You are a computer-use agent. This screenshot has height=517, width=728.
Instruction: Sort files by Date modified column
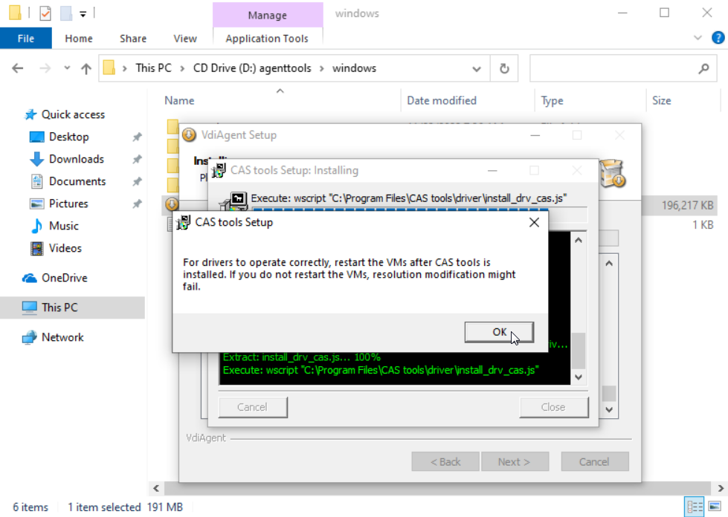[442, 100]
